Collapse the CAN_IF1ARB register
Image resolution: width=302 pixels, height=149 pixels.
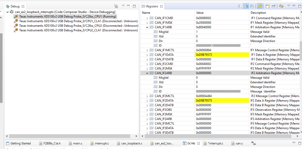point(147,27)
